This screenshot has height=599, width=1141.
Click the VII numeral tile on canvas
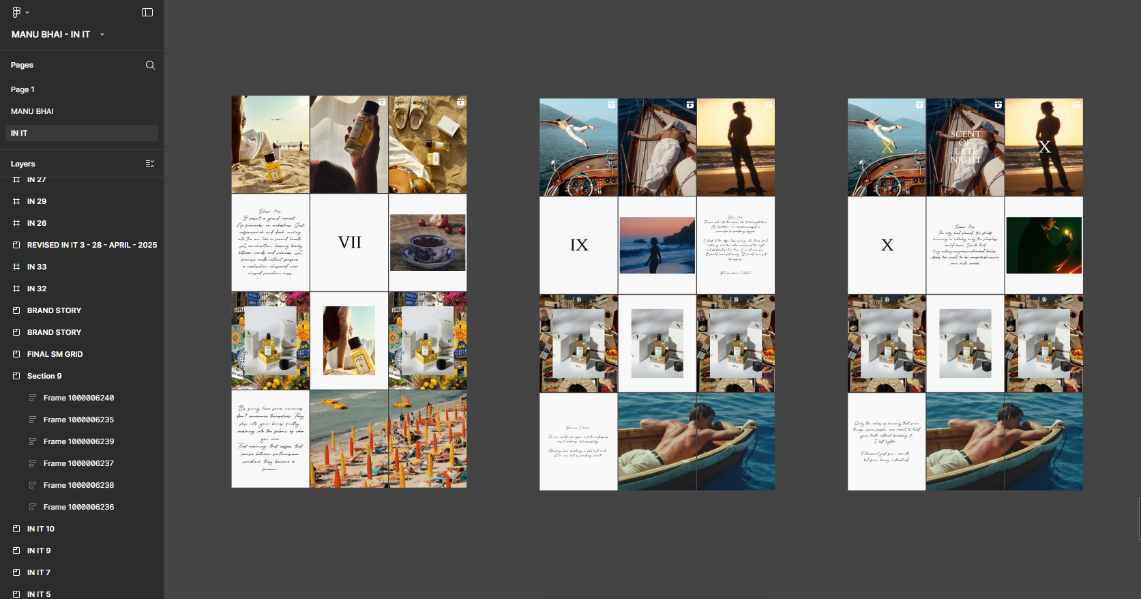coord(349,243)
